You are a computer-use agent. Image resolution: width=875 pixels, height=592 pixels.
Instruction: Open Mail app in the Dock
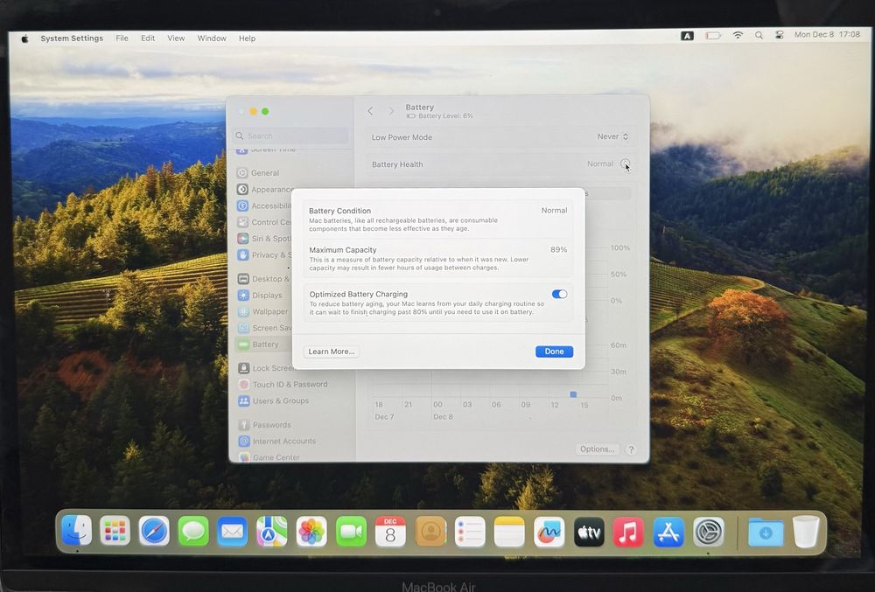coord(232,532)
